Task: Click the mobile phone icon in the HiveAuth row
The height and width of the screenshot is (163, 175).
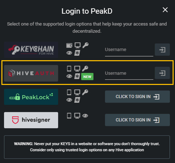Action: 69,69
